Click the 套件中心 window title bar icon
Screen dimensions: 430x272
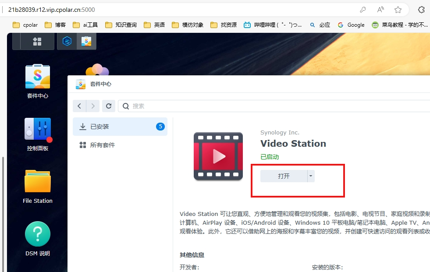pyautogui.click(x=81, y=84)
